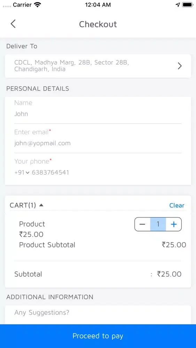Screen dimensions: 196x348
Task: Focus the Any Suggestions? text box
Action: point(98,315)
